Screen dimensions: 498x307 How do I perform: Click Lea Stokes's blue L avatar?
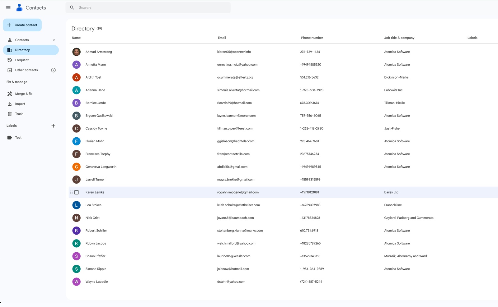[76, 205]
